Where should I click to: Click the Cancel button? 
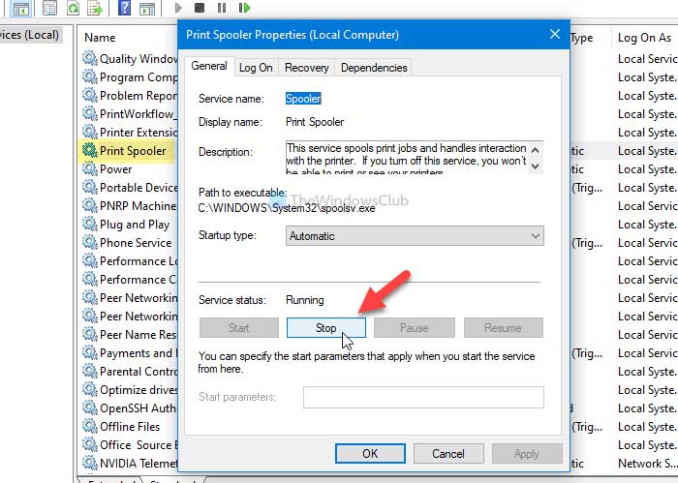(448, 454)
